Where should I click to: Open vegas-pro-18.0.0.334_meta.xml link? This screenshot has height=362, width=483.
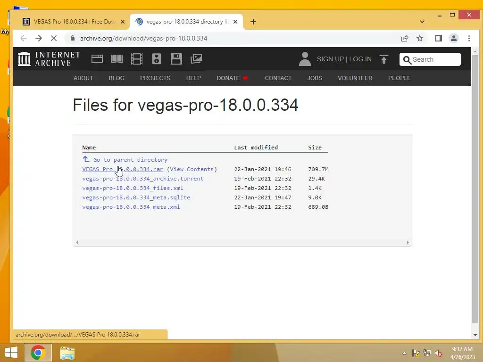pyautogui.click(x=131, y=207)
